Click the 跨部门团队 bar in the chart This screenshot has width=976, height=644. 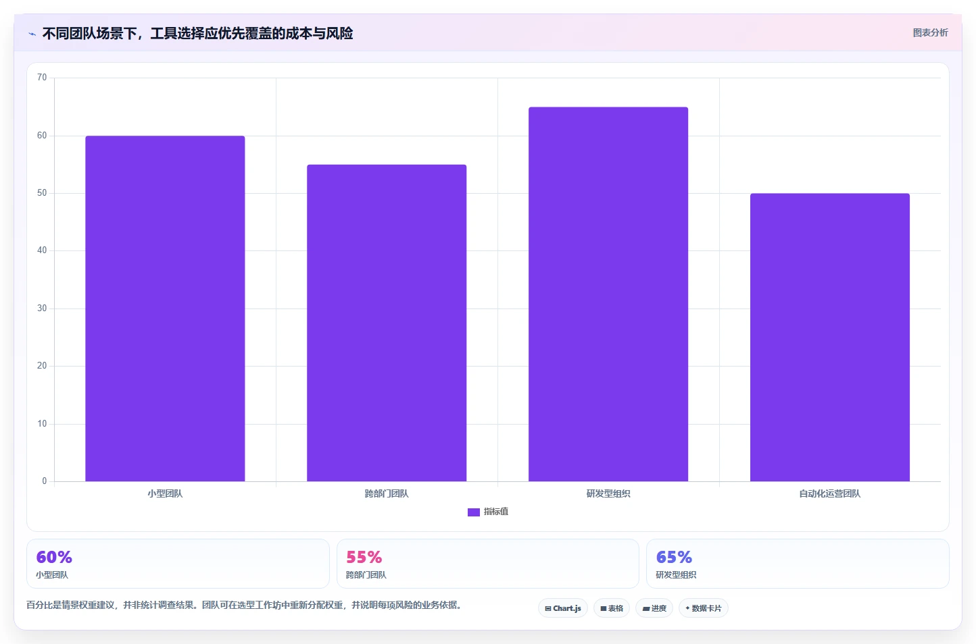point(387,323)
